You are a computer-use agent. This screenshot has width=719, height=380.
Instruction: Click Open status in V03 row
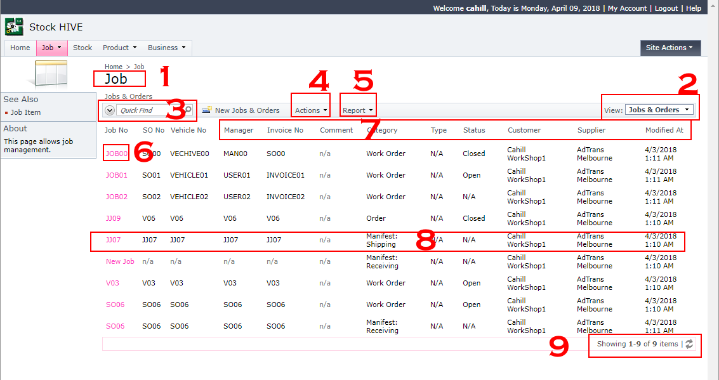472,283
